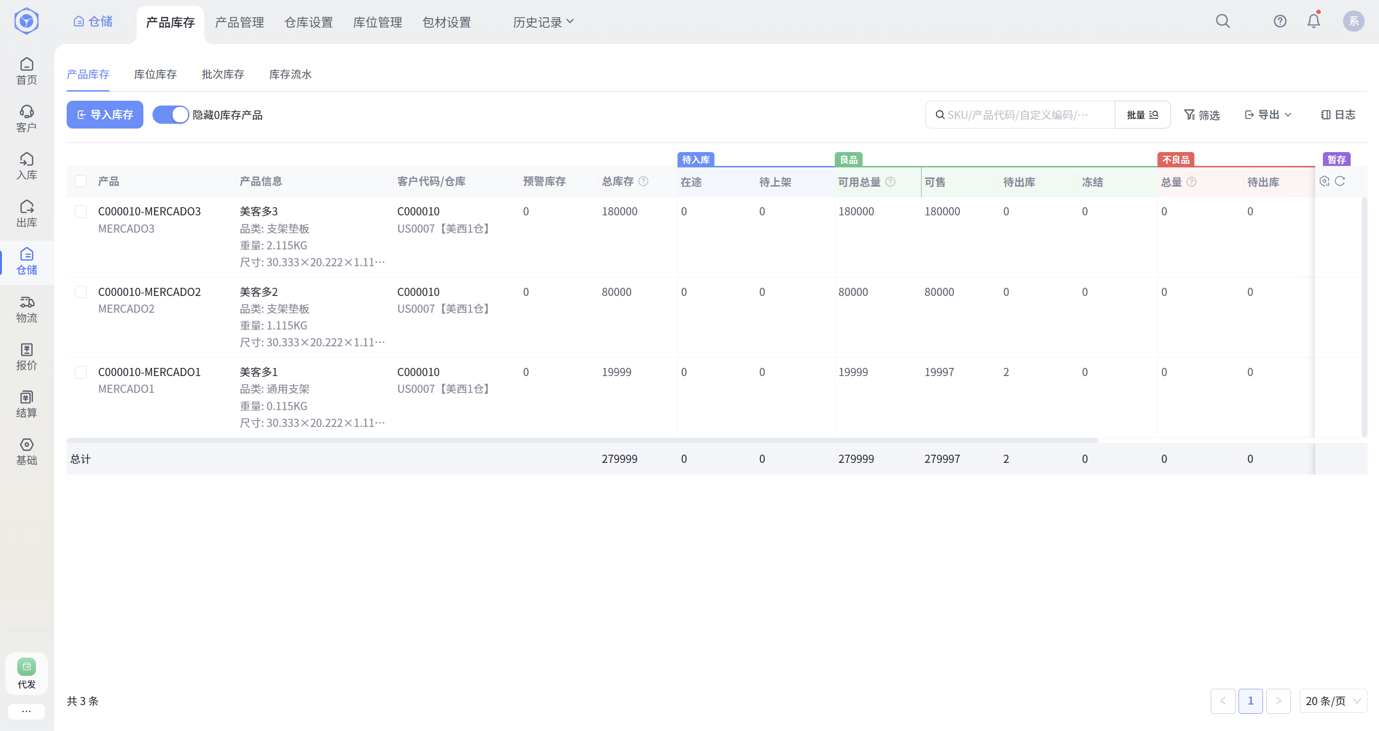Click the vertical table scrollbar
Image resolution: width=1379 pixels, height=731 pixels.
[x=1364, y=317]
